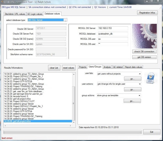The height and width of the screenshot is (141, 163).
Task: Expand the select database type dropdown
Action: coord(65,20)
